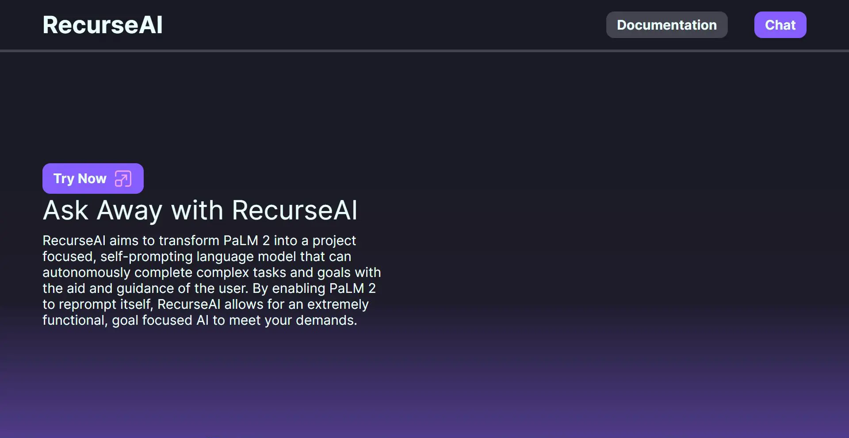Click the RecurseAI logo in the header
The width and height of the screenshot is (849, 438).
[x=103, y=25]
